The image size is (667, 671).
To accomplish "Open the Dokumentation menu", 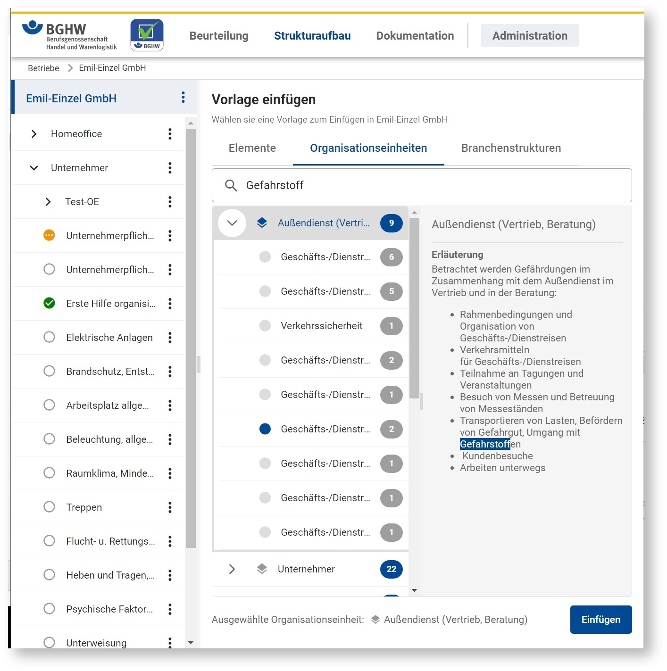I will (415, 36).
